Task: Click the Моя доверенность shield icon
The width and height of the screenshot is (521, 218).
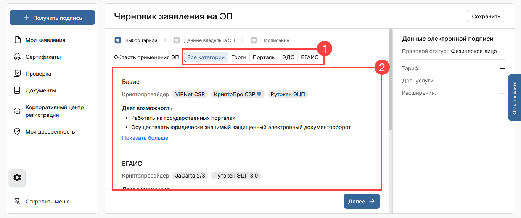Action: (x=17, y=132)
